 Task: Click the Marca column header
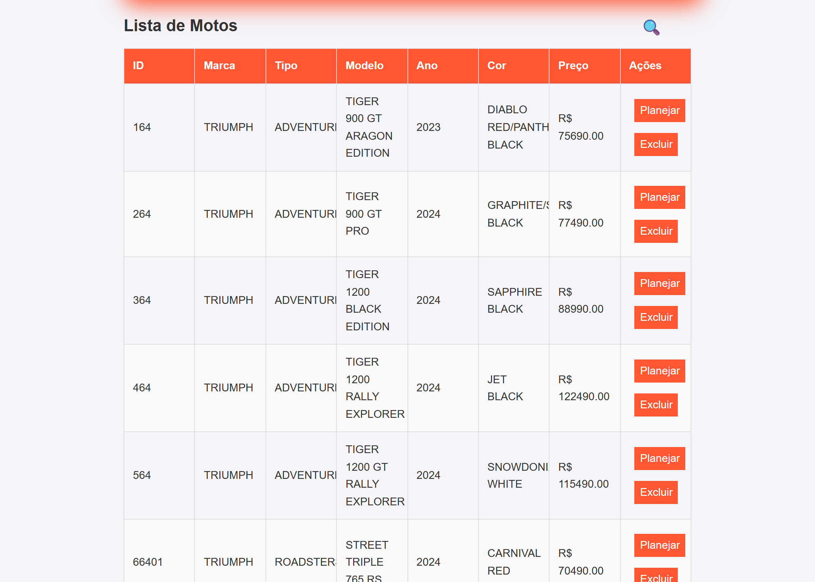[219, 65]
